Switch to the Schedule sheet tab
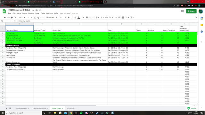The image size is (205, 115). (x=70, y=108)
